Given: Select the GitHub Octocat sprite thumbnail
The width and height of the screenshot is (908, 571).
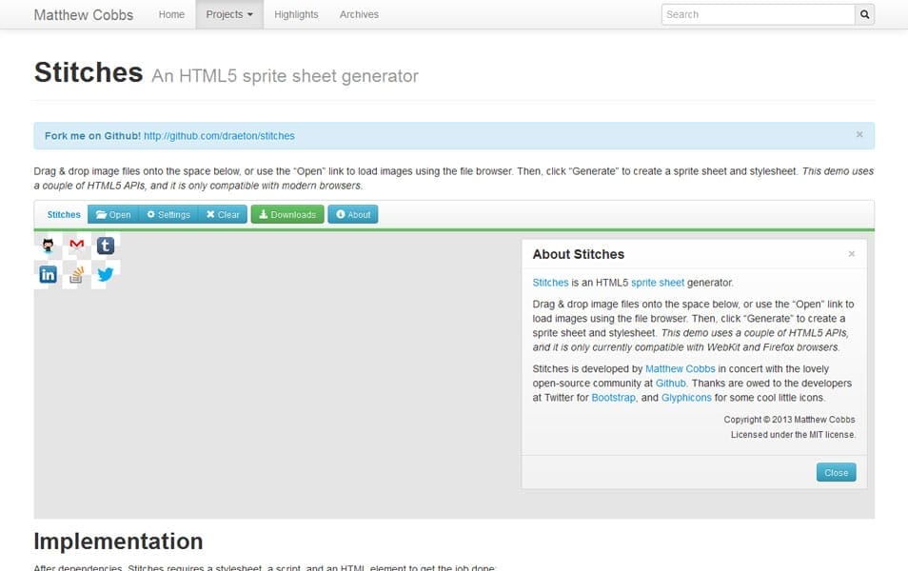Looking at the screenshot, I should click(x=48, y=245).
